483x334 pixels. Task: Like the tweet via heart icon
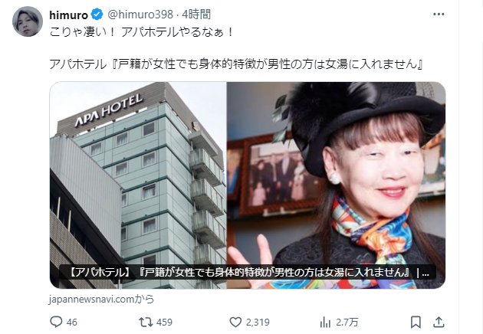[235, 322]
